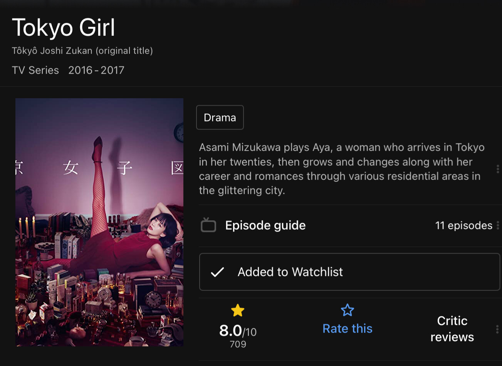Open the three-dot menu beside the plot summary
This screenshot has height=366, width=502.
[498, 169]
